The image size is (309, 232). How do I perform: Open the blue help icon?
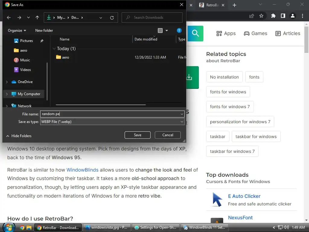[x=179, y=31]
